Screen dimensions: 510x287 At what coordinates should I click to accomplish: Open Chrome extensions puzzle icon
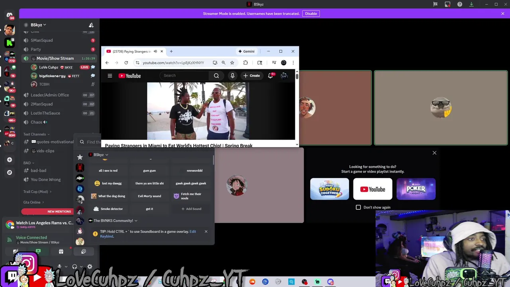245,63
